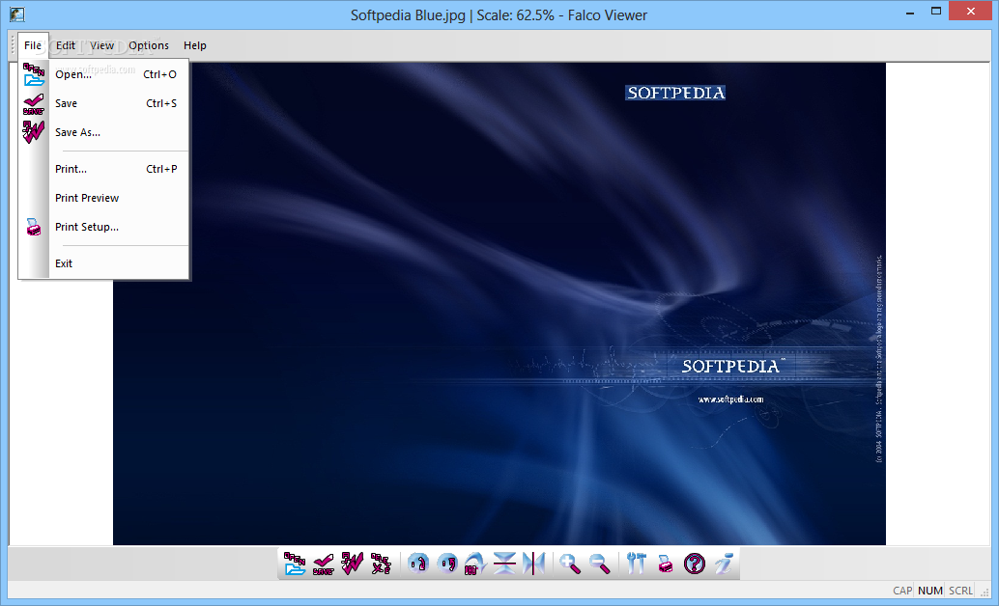Open the Edit menu
The width and height of the screenshot is (999, 606).
66,45
